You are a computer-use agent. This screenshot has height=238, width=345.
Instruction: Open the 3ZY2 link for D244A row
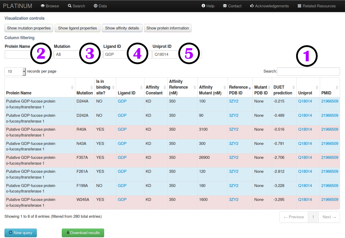tap(234, 101)
